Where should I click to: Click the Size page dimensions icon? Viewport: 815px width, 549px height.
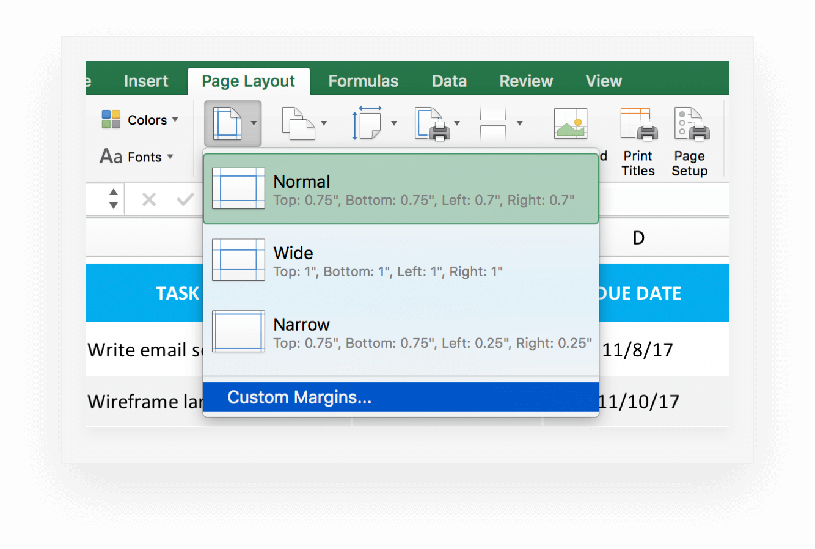coord(367,123)
